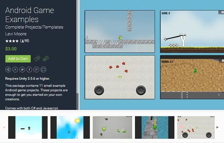
Task: Open the Complete Projects/Templates category link
Action: tap(34, 27)
